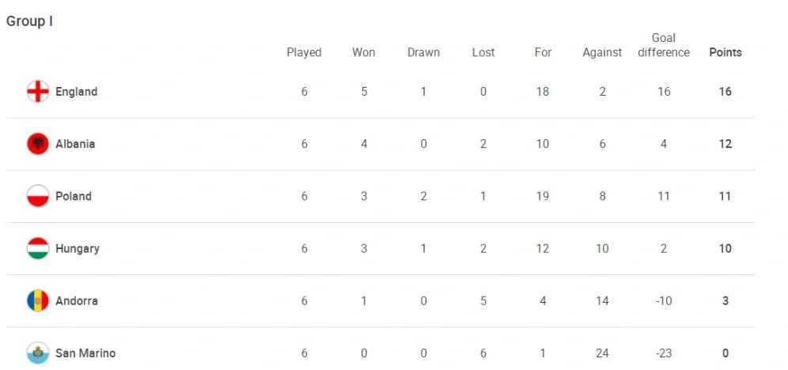
Task: Click the Drawn column header
Action: click(x=423, y=52)
